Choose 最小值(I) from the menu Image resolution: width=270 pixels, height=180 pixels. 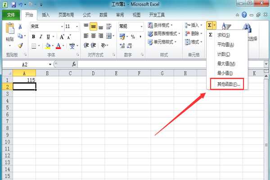227,73
